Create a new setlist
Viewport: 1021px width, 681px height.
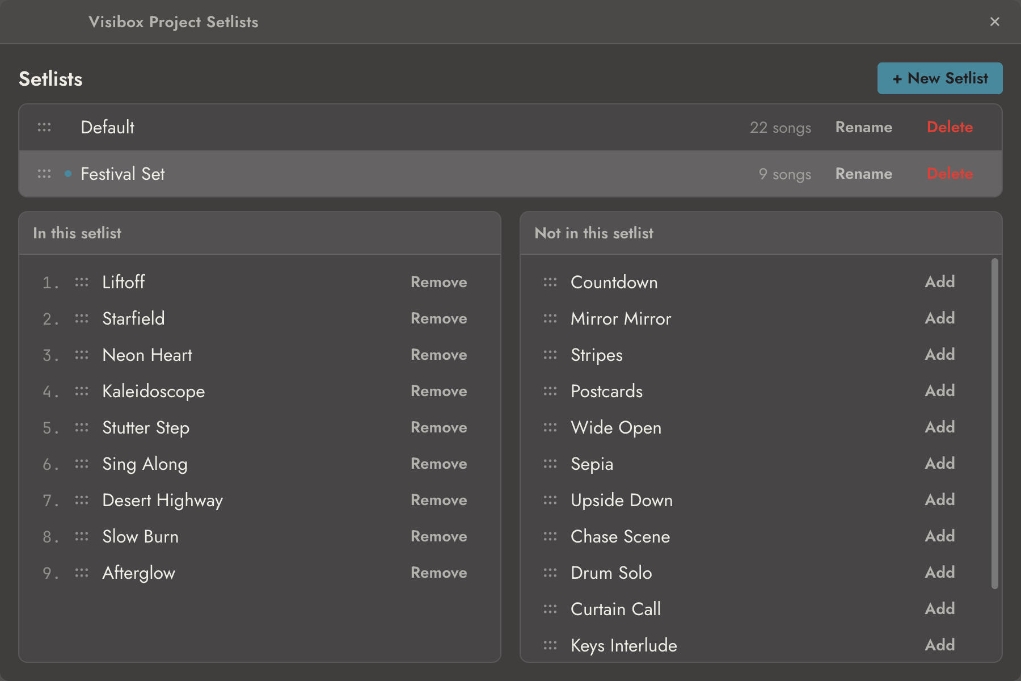[x=940, y=78]
